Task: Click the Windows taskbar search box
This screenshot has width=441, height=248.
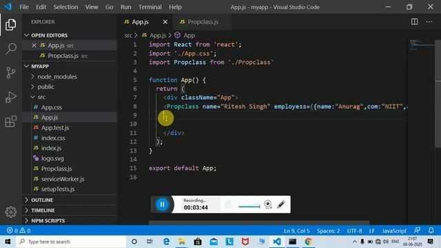Action: click(x=71, y=242)
